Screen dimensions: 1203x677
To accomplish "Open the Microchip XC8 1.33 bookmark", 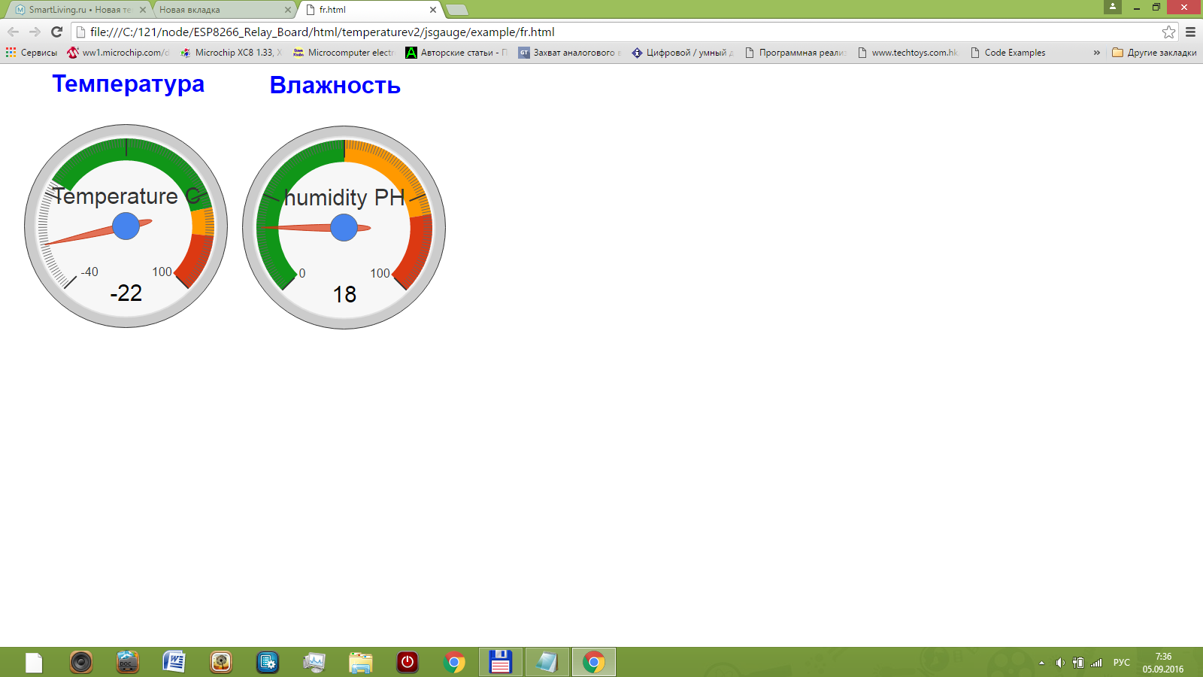I will pos(232,53).
